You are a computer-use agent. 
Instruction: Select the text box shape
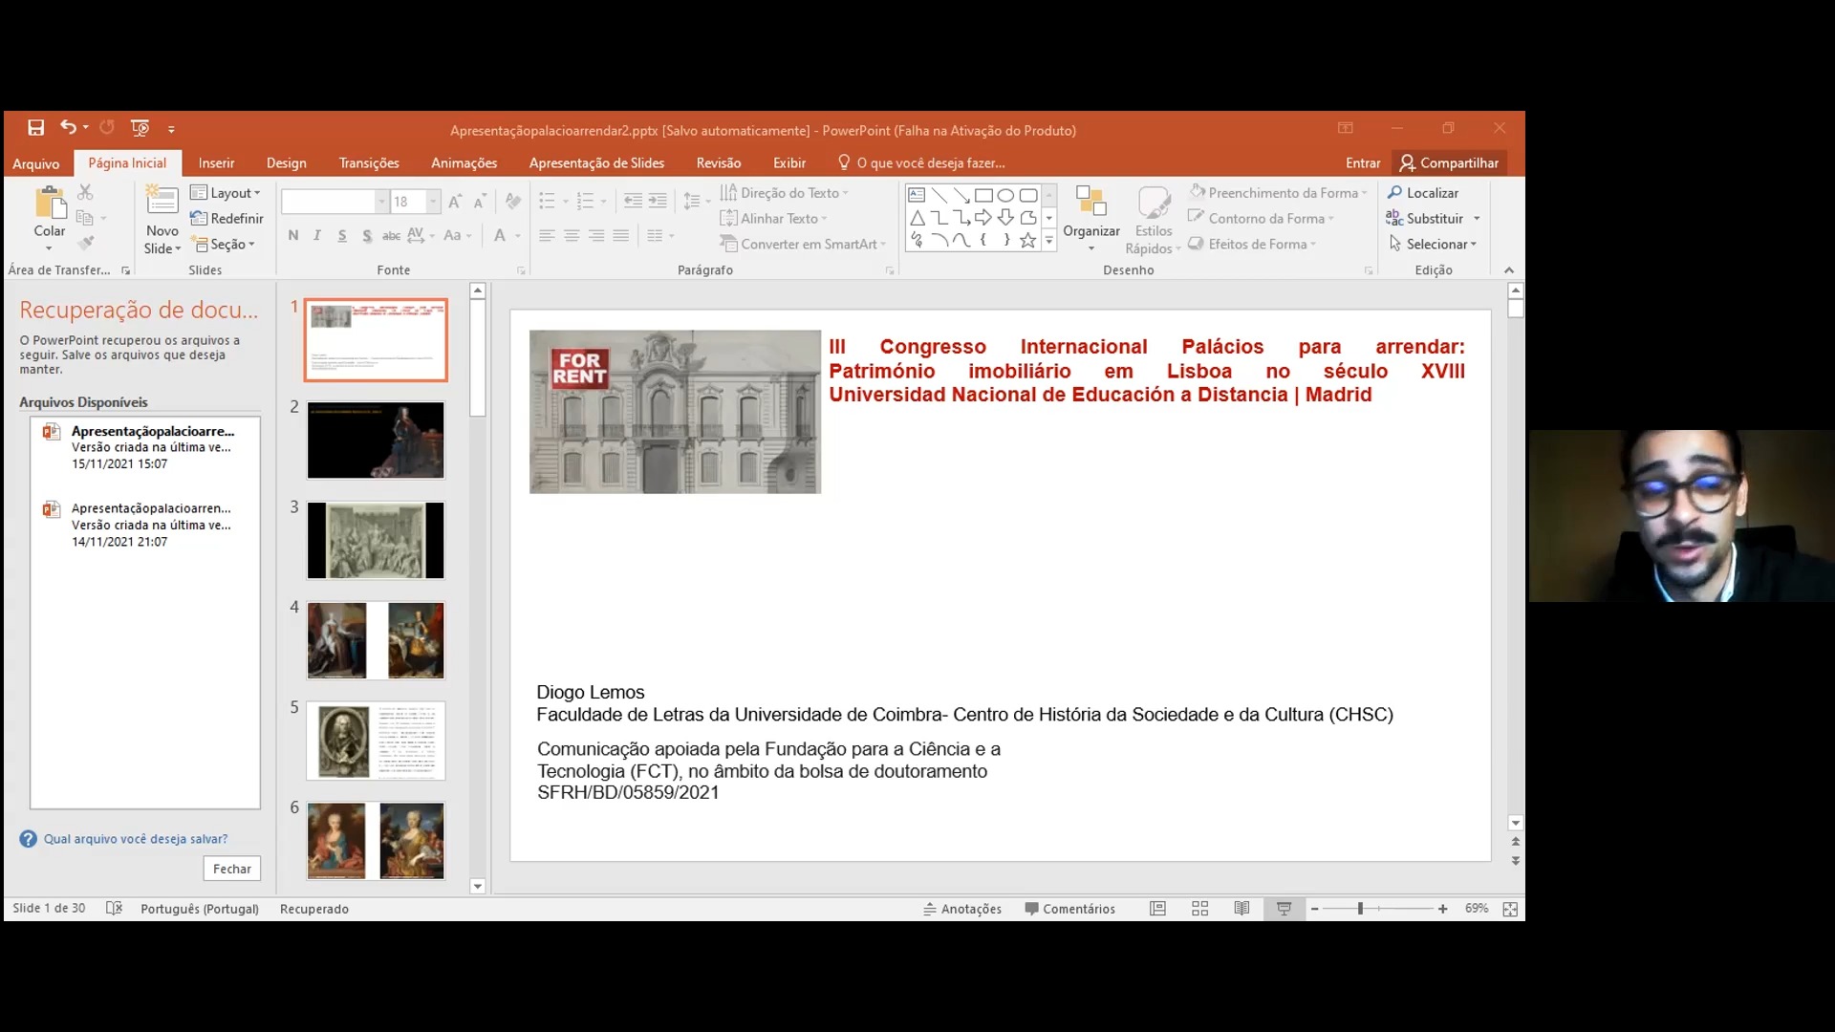point(917,195)
